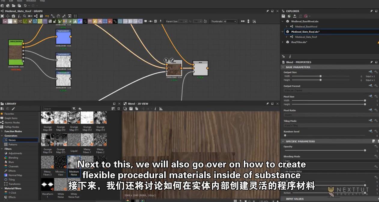
Task: Select the Blending category under Filters
Action: (13, 158)
